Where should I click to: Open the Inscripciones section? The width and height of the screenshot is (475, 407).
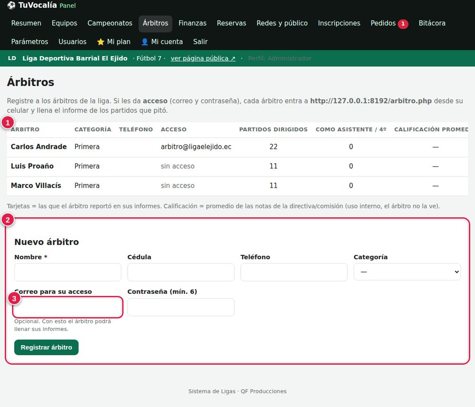339,23
